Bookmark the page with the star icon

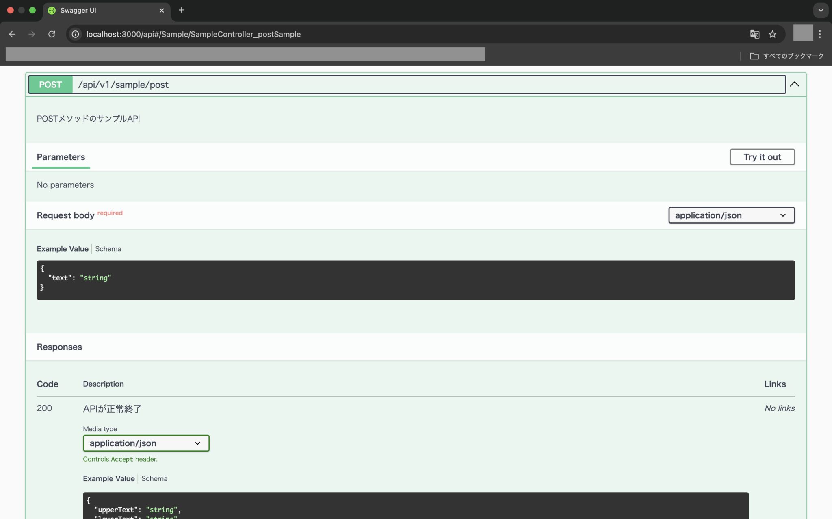pos(772,34)
